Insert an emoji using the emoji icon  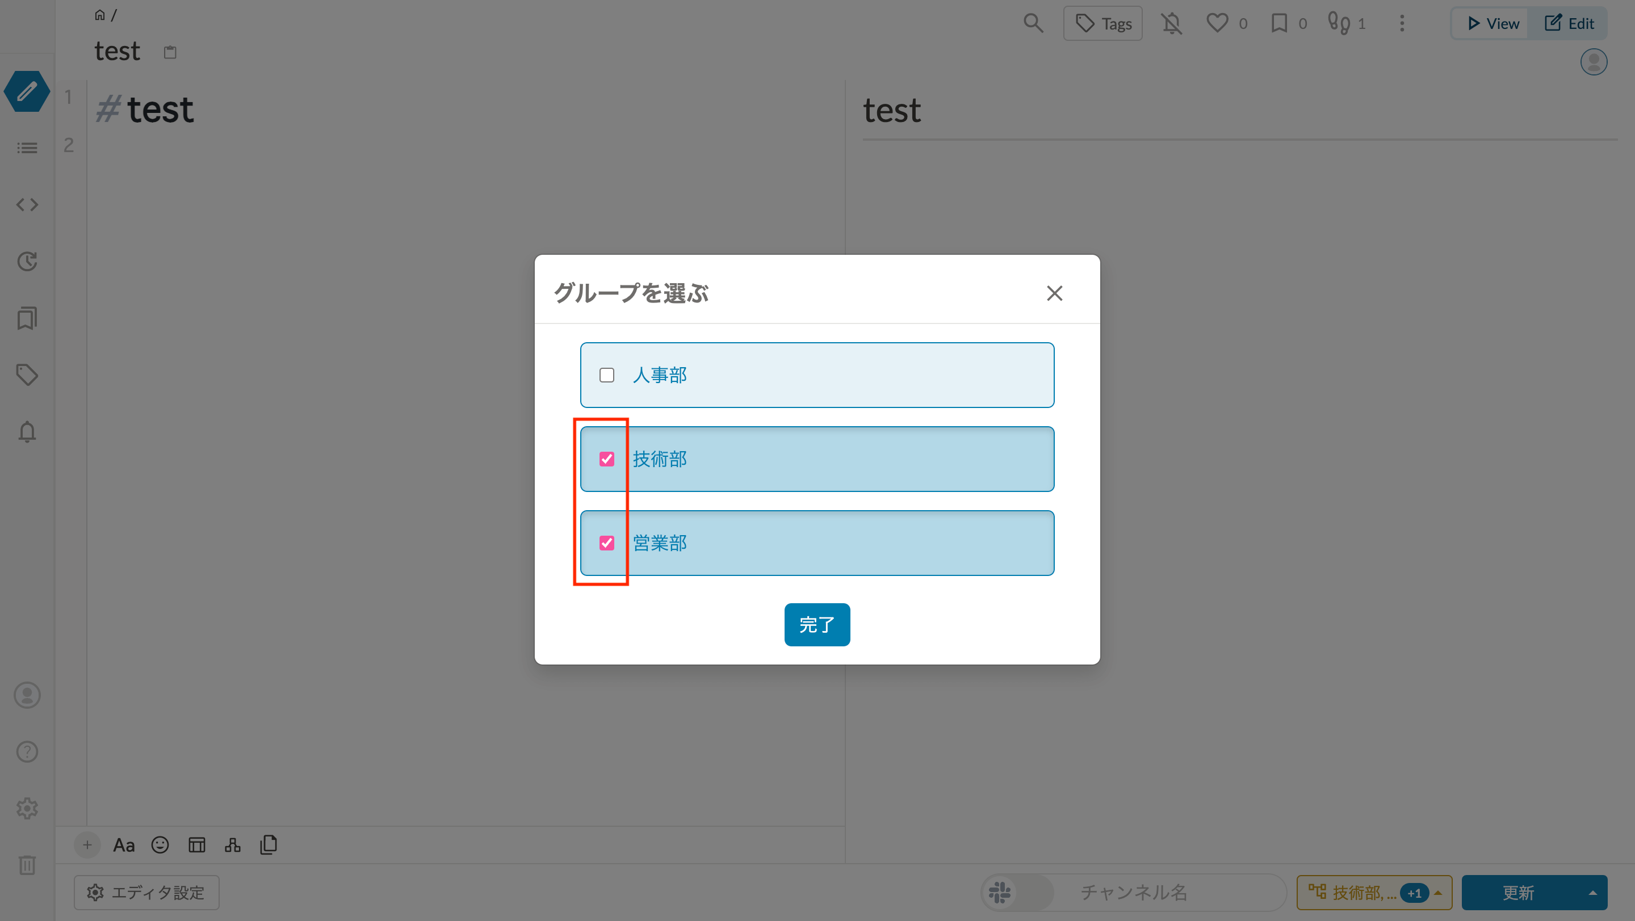pyautogui.click(x=160, y=844)
